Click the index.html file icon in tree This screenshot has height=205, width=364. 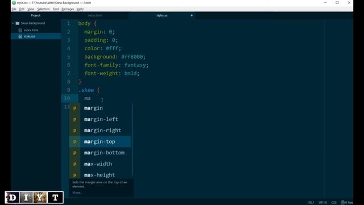[x=20, y=30]
